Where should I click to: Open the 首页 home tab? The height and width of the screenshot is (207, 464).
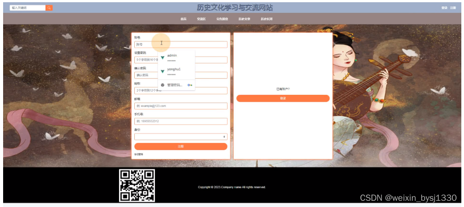tap(183, 19)
